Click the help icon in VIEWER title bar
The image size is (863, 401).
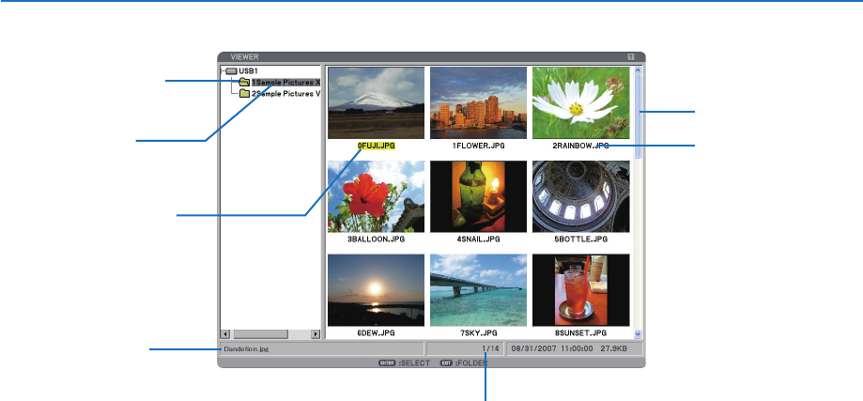(x=632, y=56)
